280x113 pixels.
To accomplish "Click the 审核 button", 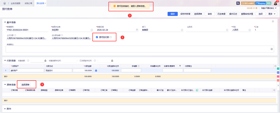I will point(210,14).
